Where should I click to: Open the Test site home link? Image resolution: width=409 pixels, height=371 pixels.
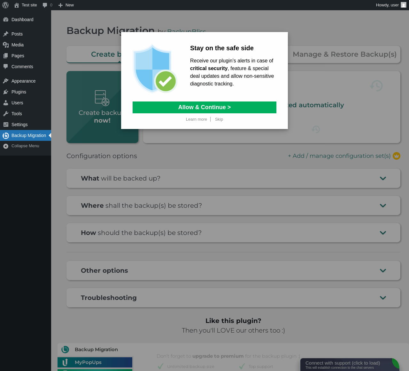pyautogui.click(x=26, y=5)
